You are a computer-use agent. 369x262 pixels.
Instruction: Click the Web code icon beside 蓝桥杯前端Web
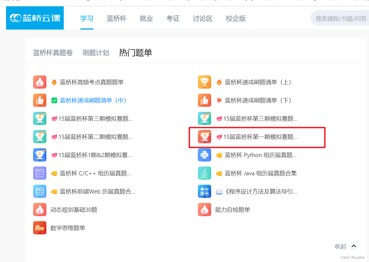pyautogui.click(x=40, y=191)
